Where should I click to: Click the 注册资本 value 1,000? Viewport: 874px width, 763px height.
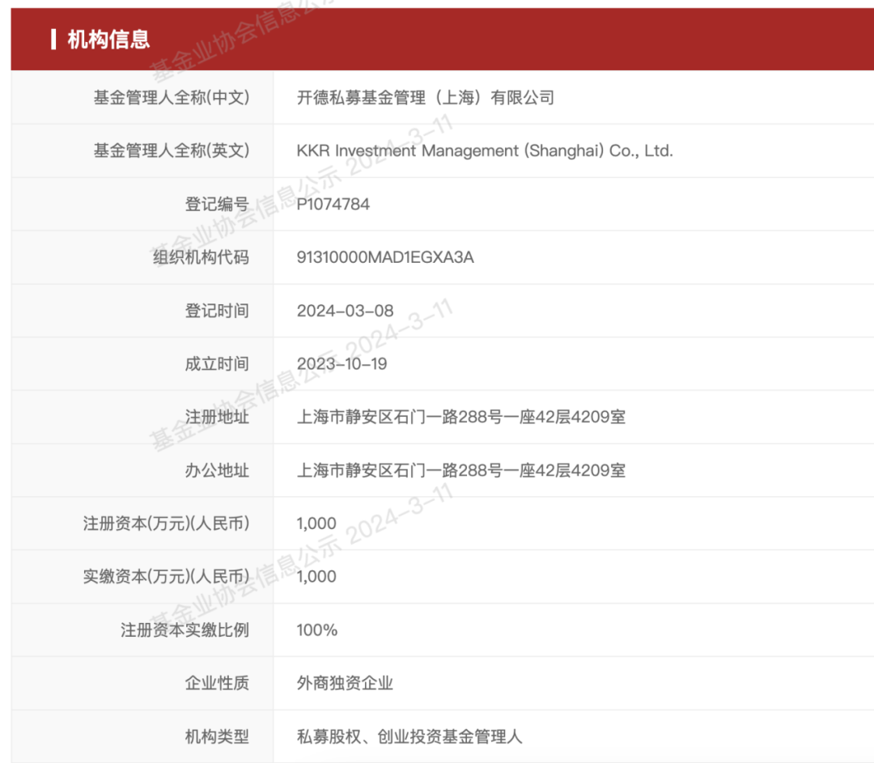click(316, 524)
